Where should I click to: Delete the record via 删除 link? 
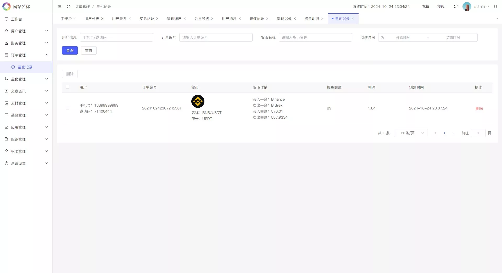pos(479,108)
